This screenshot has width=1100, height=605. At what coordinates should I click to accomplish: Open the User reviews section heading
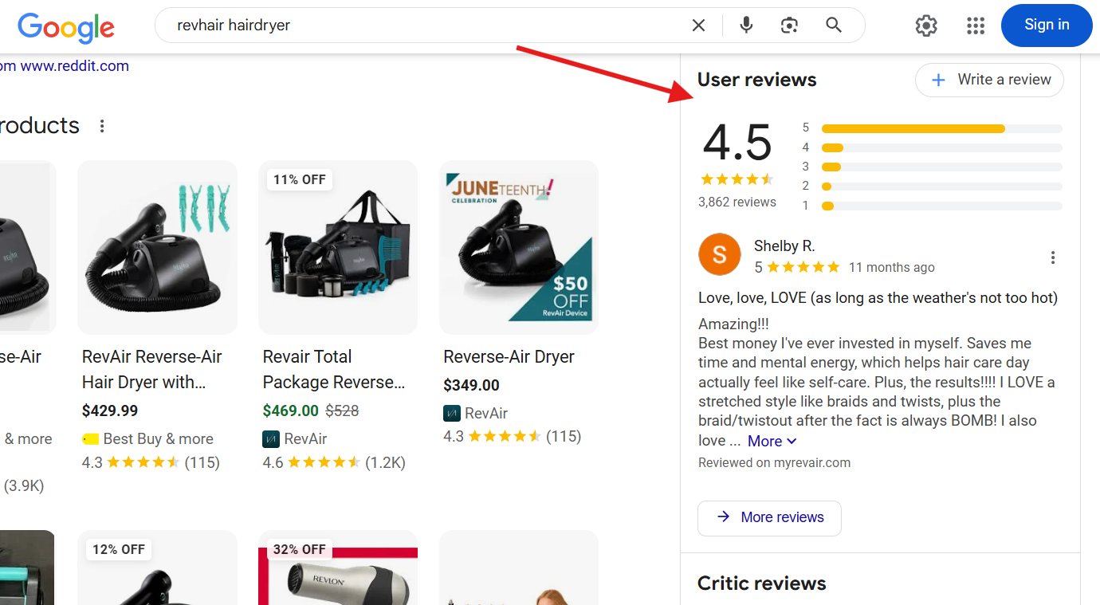(756, 79)
